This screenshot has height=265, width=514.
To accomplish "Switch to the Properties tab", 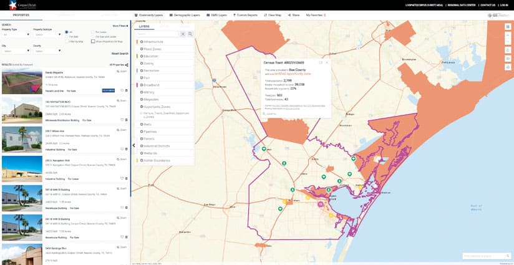I will pyautogui.click(x=21, y=14).
